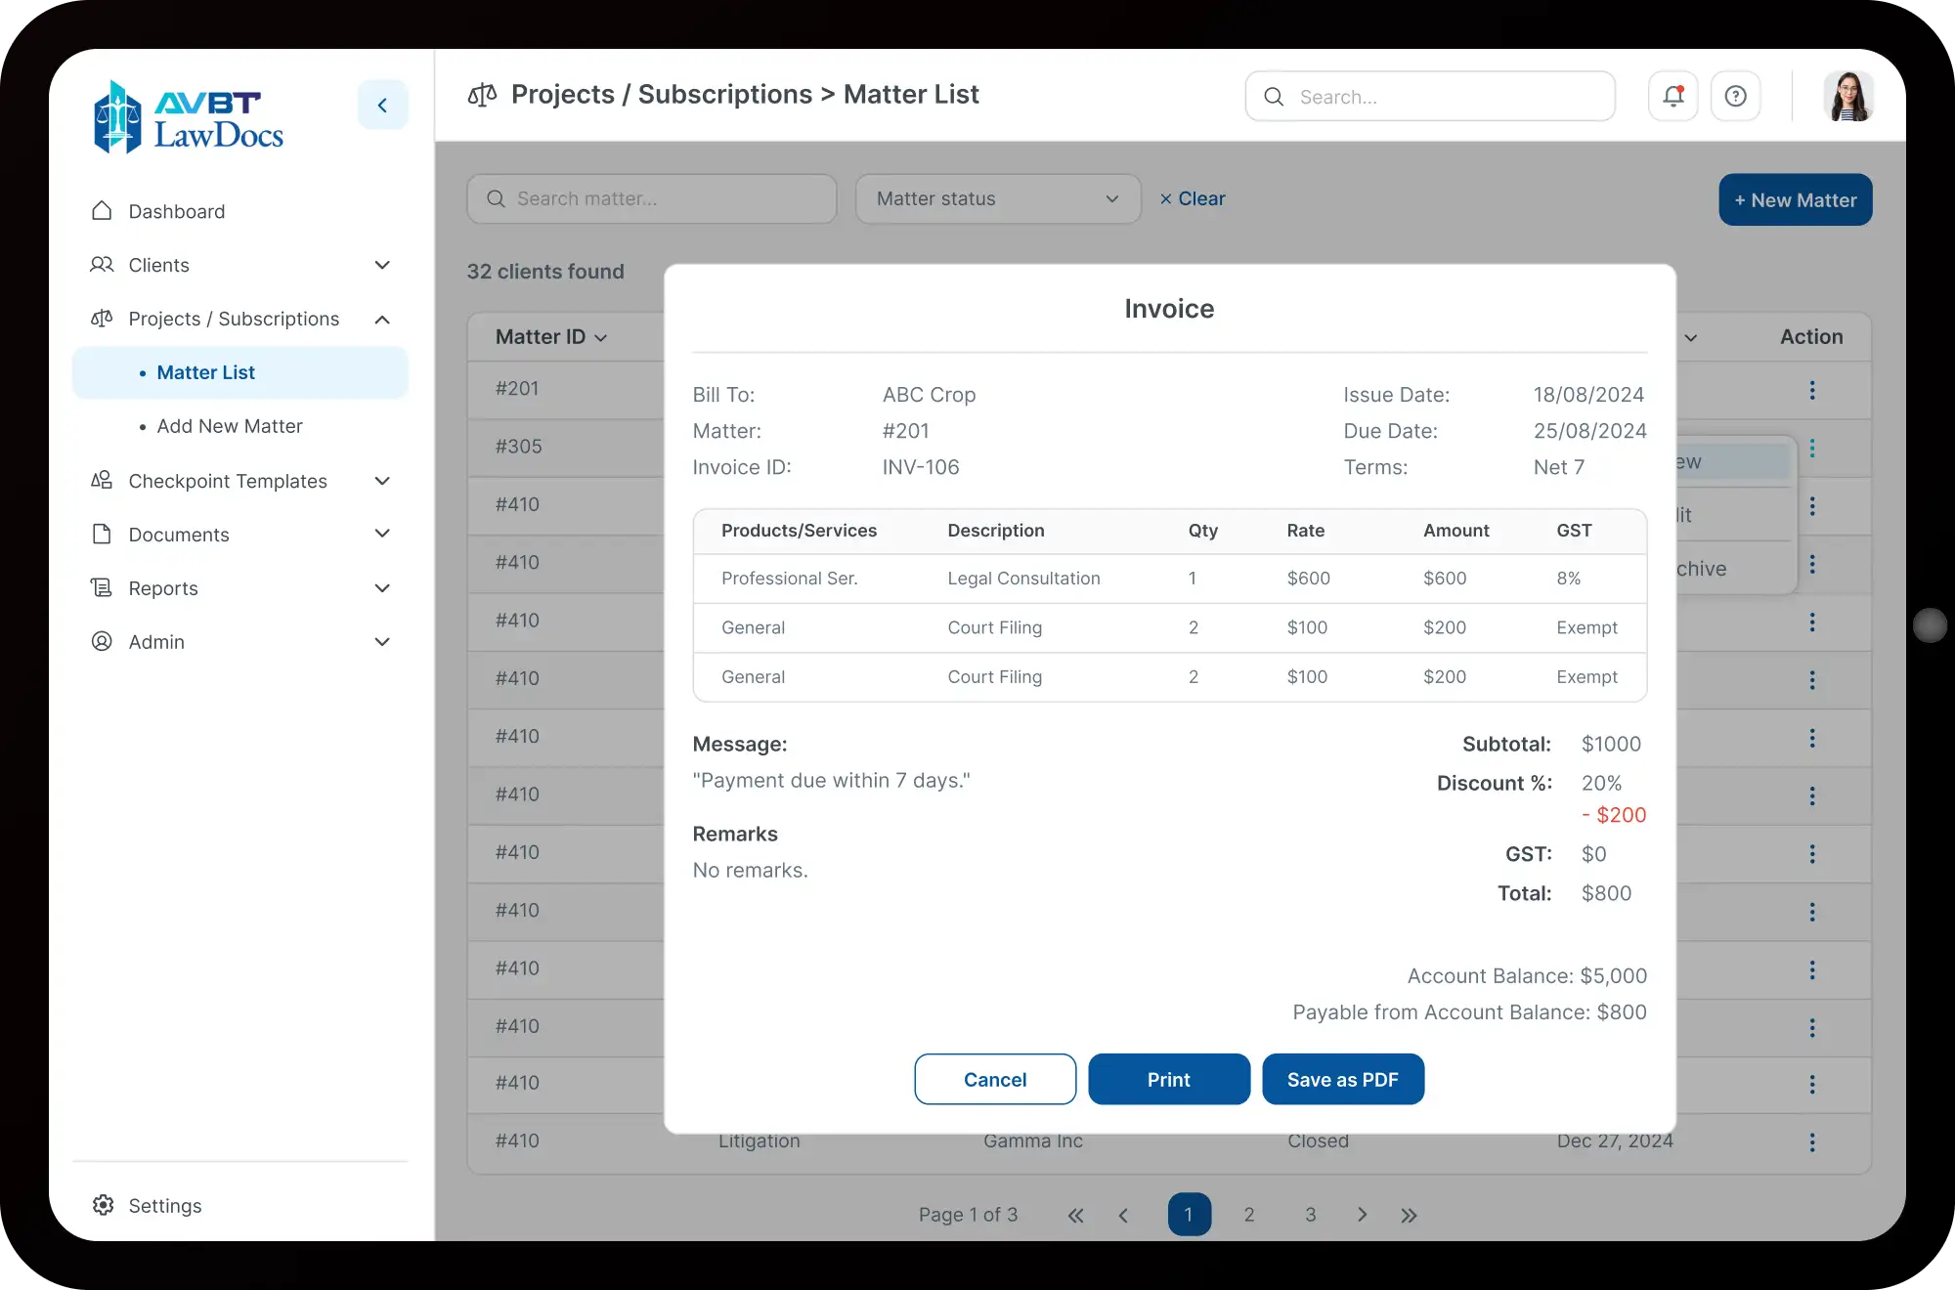Go to page 3 of matter list
The image size is (1955, 1290).
1311,1215
